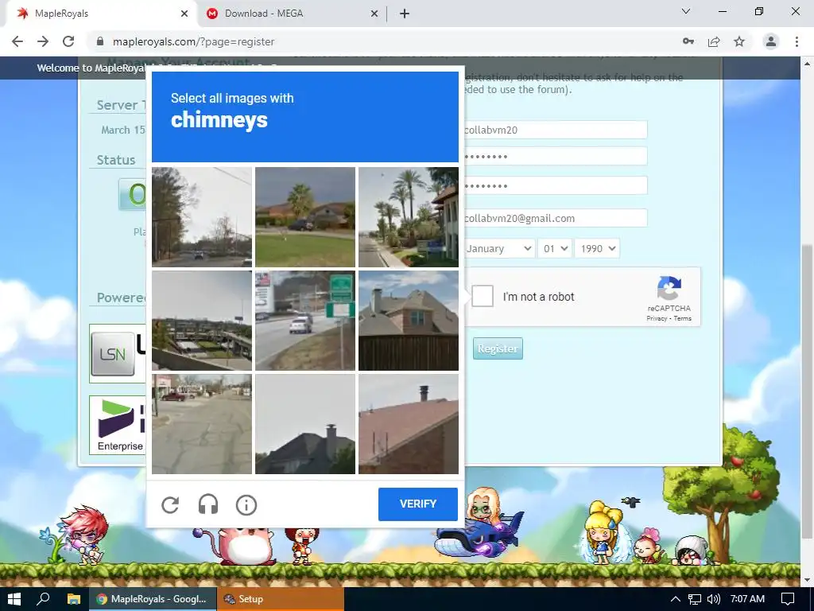
Task: Switch to the Setup taskbar item
Action: point(281,598)
